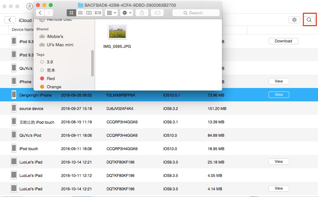
Task: Click the Finder share icon
Action: [x=142, y=13]
